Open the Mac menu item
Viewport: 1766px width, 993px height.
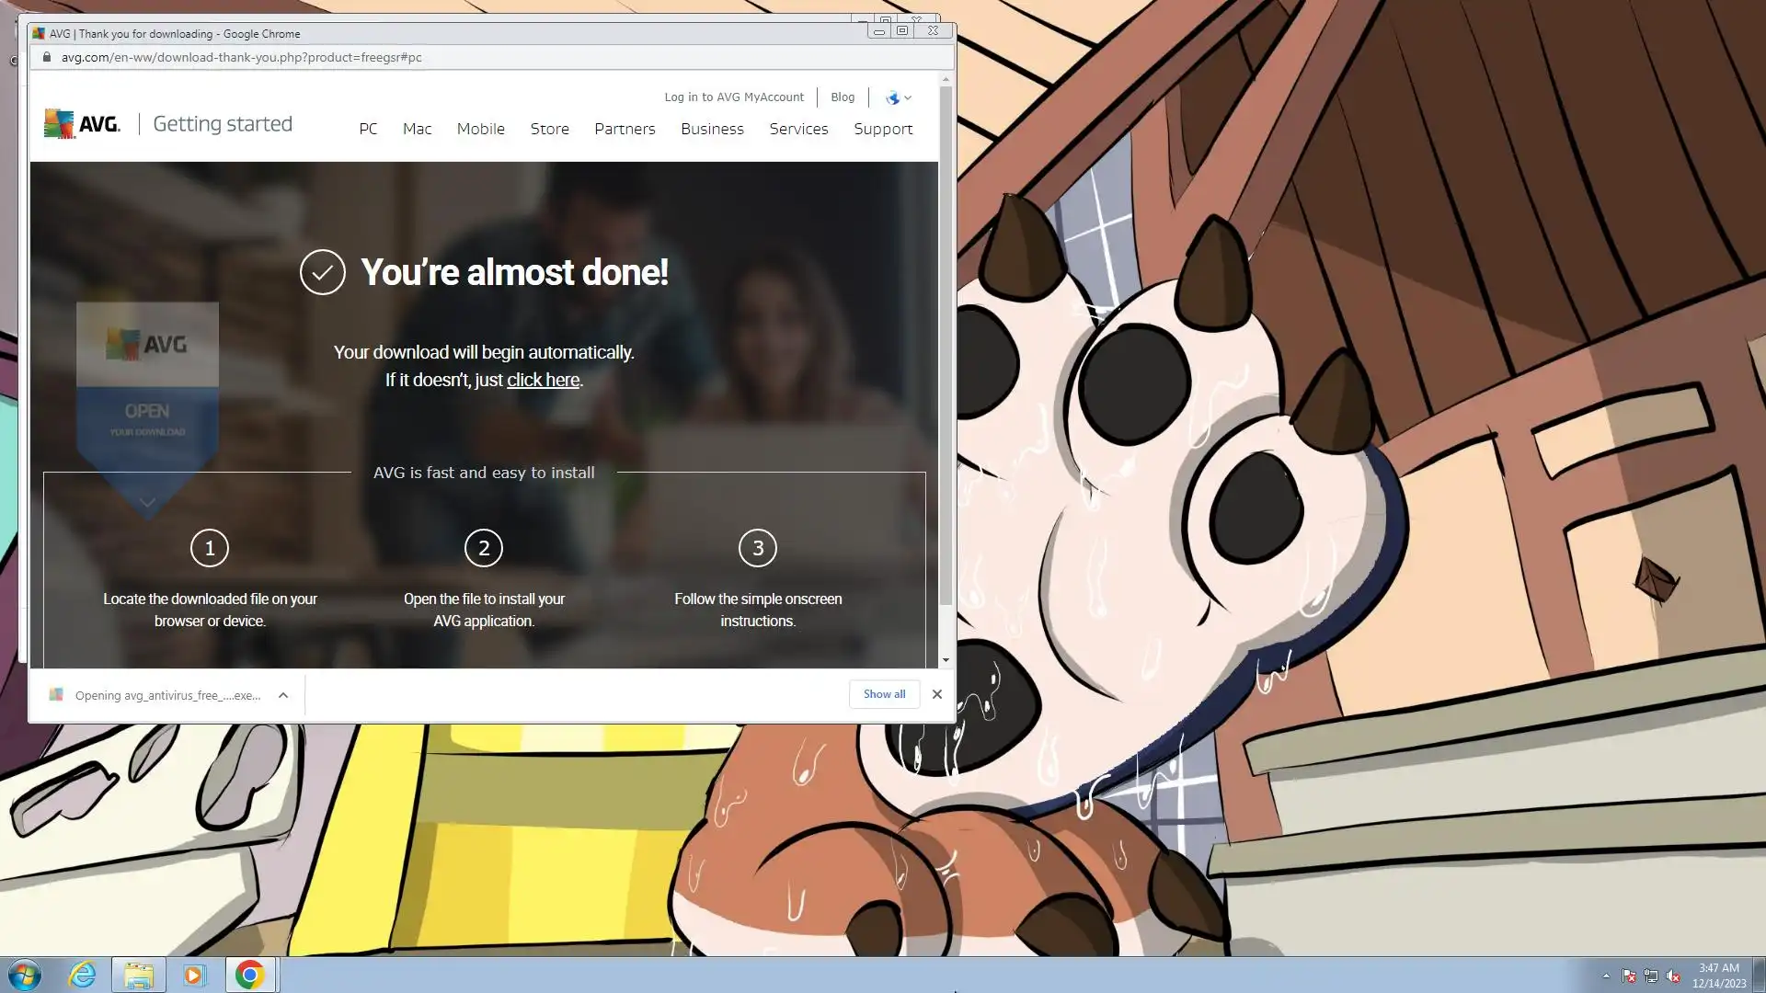click(417, 129)
